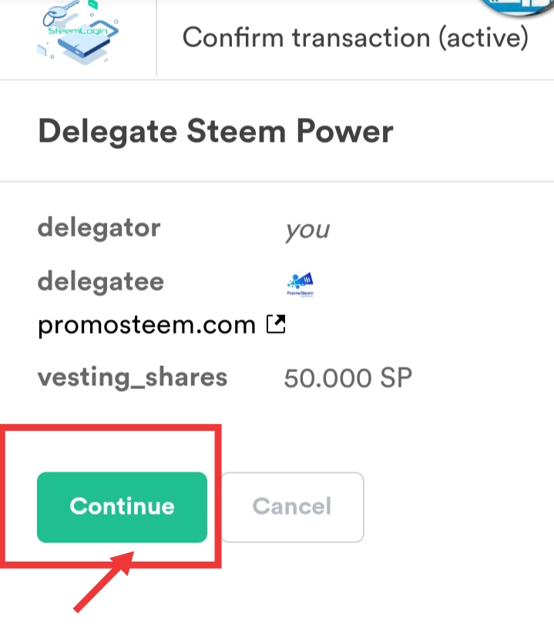This screenshot has width=554, height=628.
Task: Select the 50.000 SP amount value
Action: coord(348,378)
